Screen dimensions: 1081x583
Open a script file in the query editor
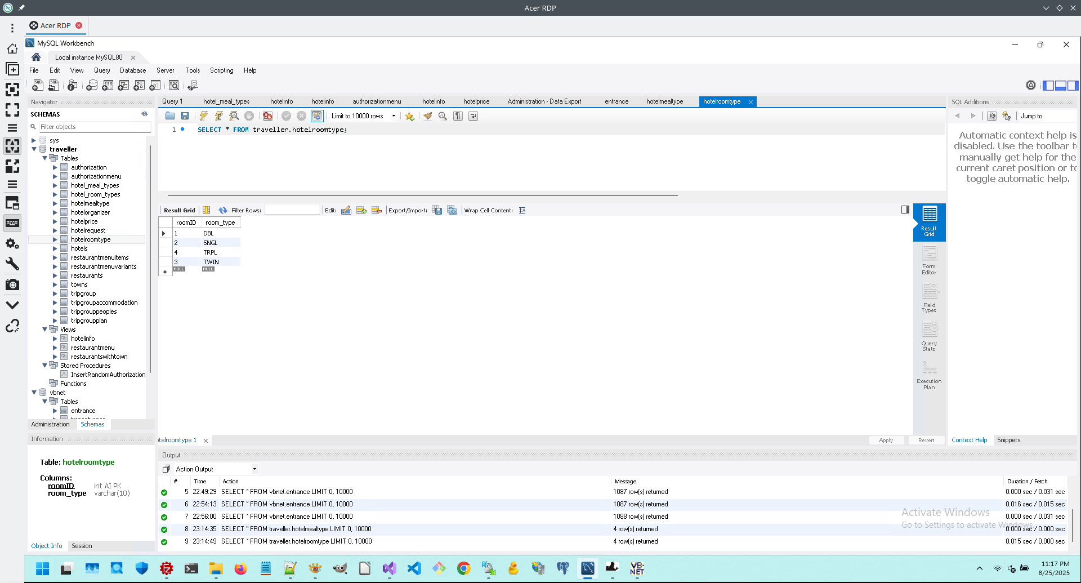[169, 116]
